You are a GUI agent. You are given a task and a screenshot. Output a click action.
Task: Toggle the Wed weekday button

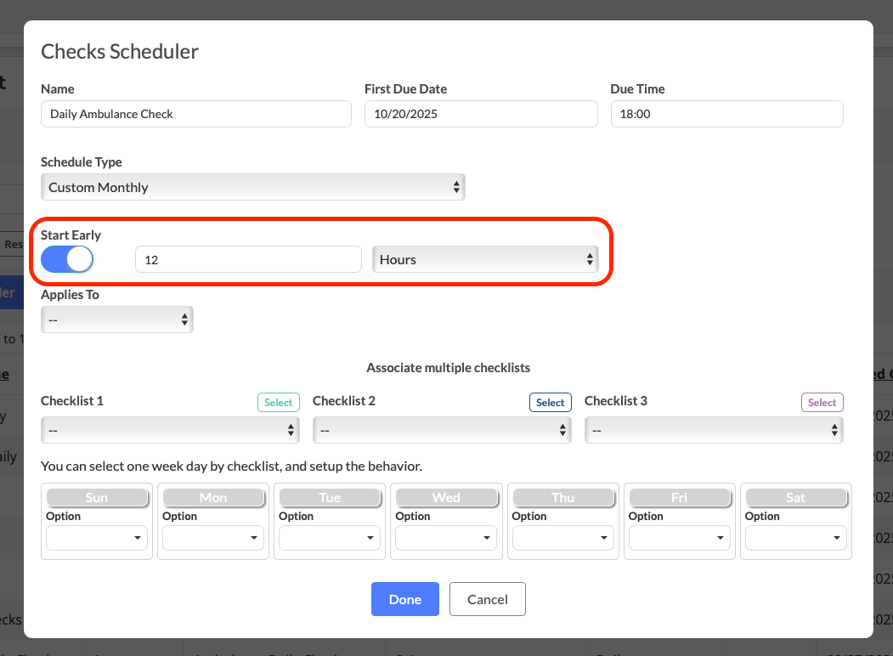[x=446, y=497]
